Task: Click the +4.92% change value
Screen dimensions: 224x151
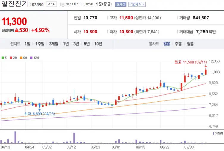Action: coord(40,30)
